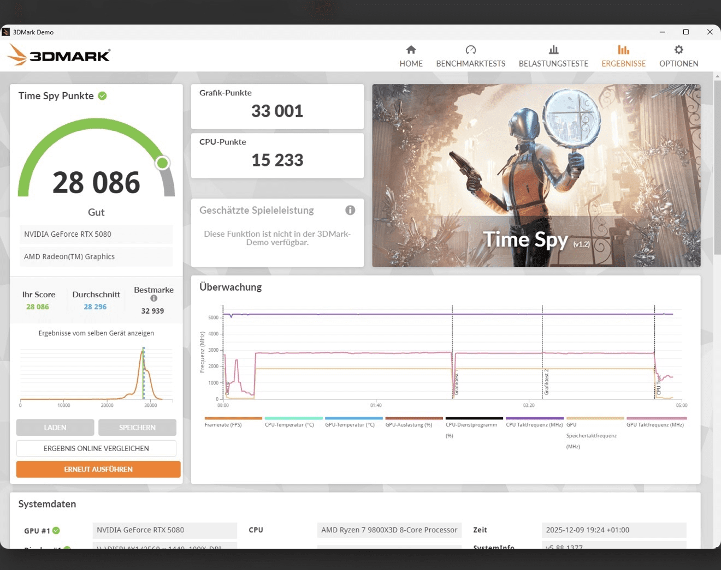Open the BENCHMARKTESTS tab

(x=470, y=56)
